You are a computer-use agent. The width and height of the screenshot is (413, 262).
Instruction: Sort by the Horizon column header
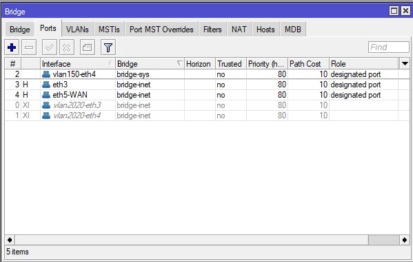(x=200, y=63)
